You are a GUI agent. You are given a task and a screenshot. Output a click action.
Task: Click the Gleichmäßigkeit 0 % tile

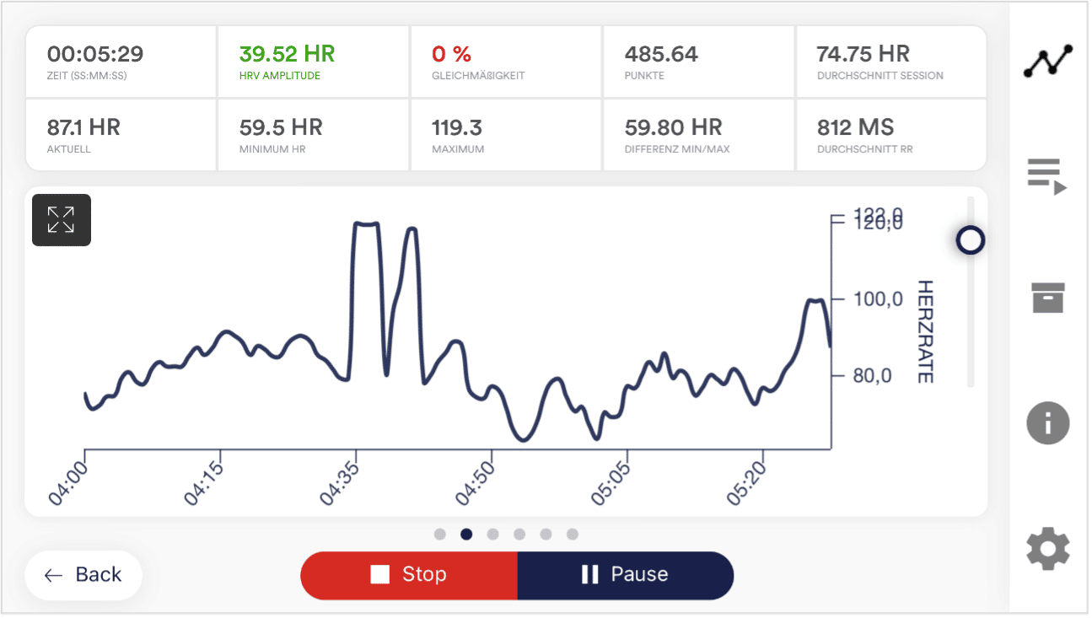505,62
